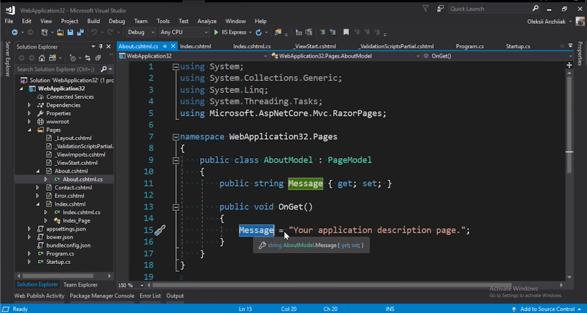This screenshot has height=313, width=587.
Task: Open the Error List panel
Action: coord(150,296)
